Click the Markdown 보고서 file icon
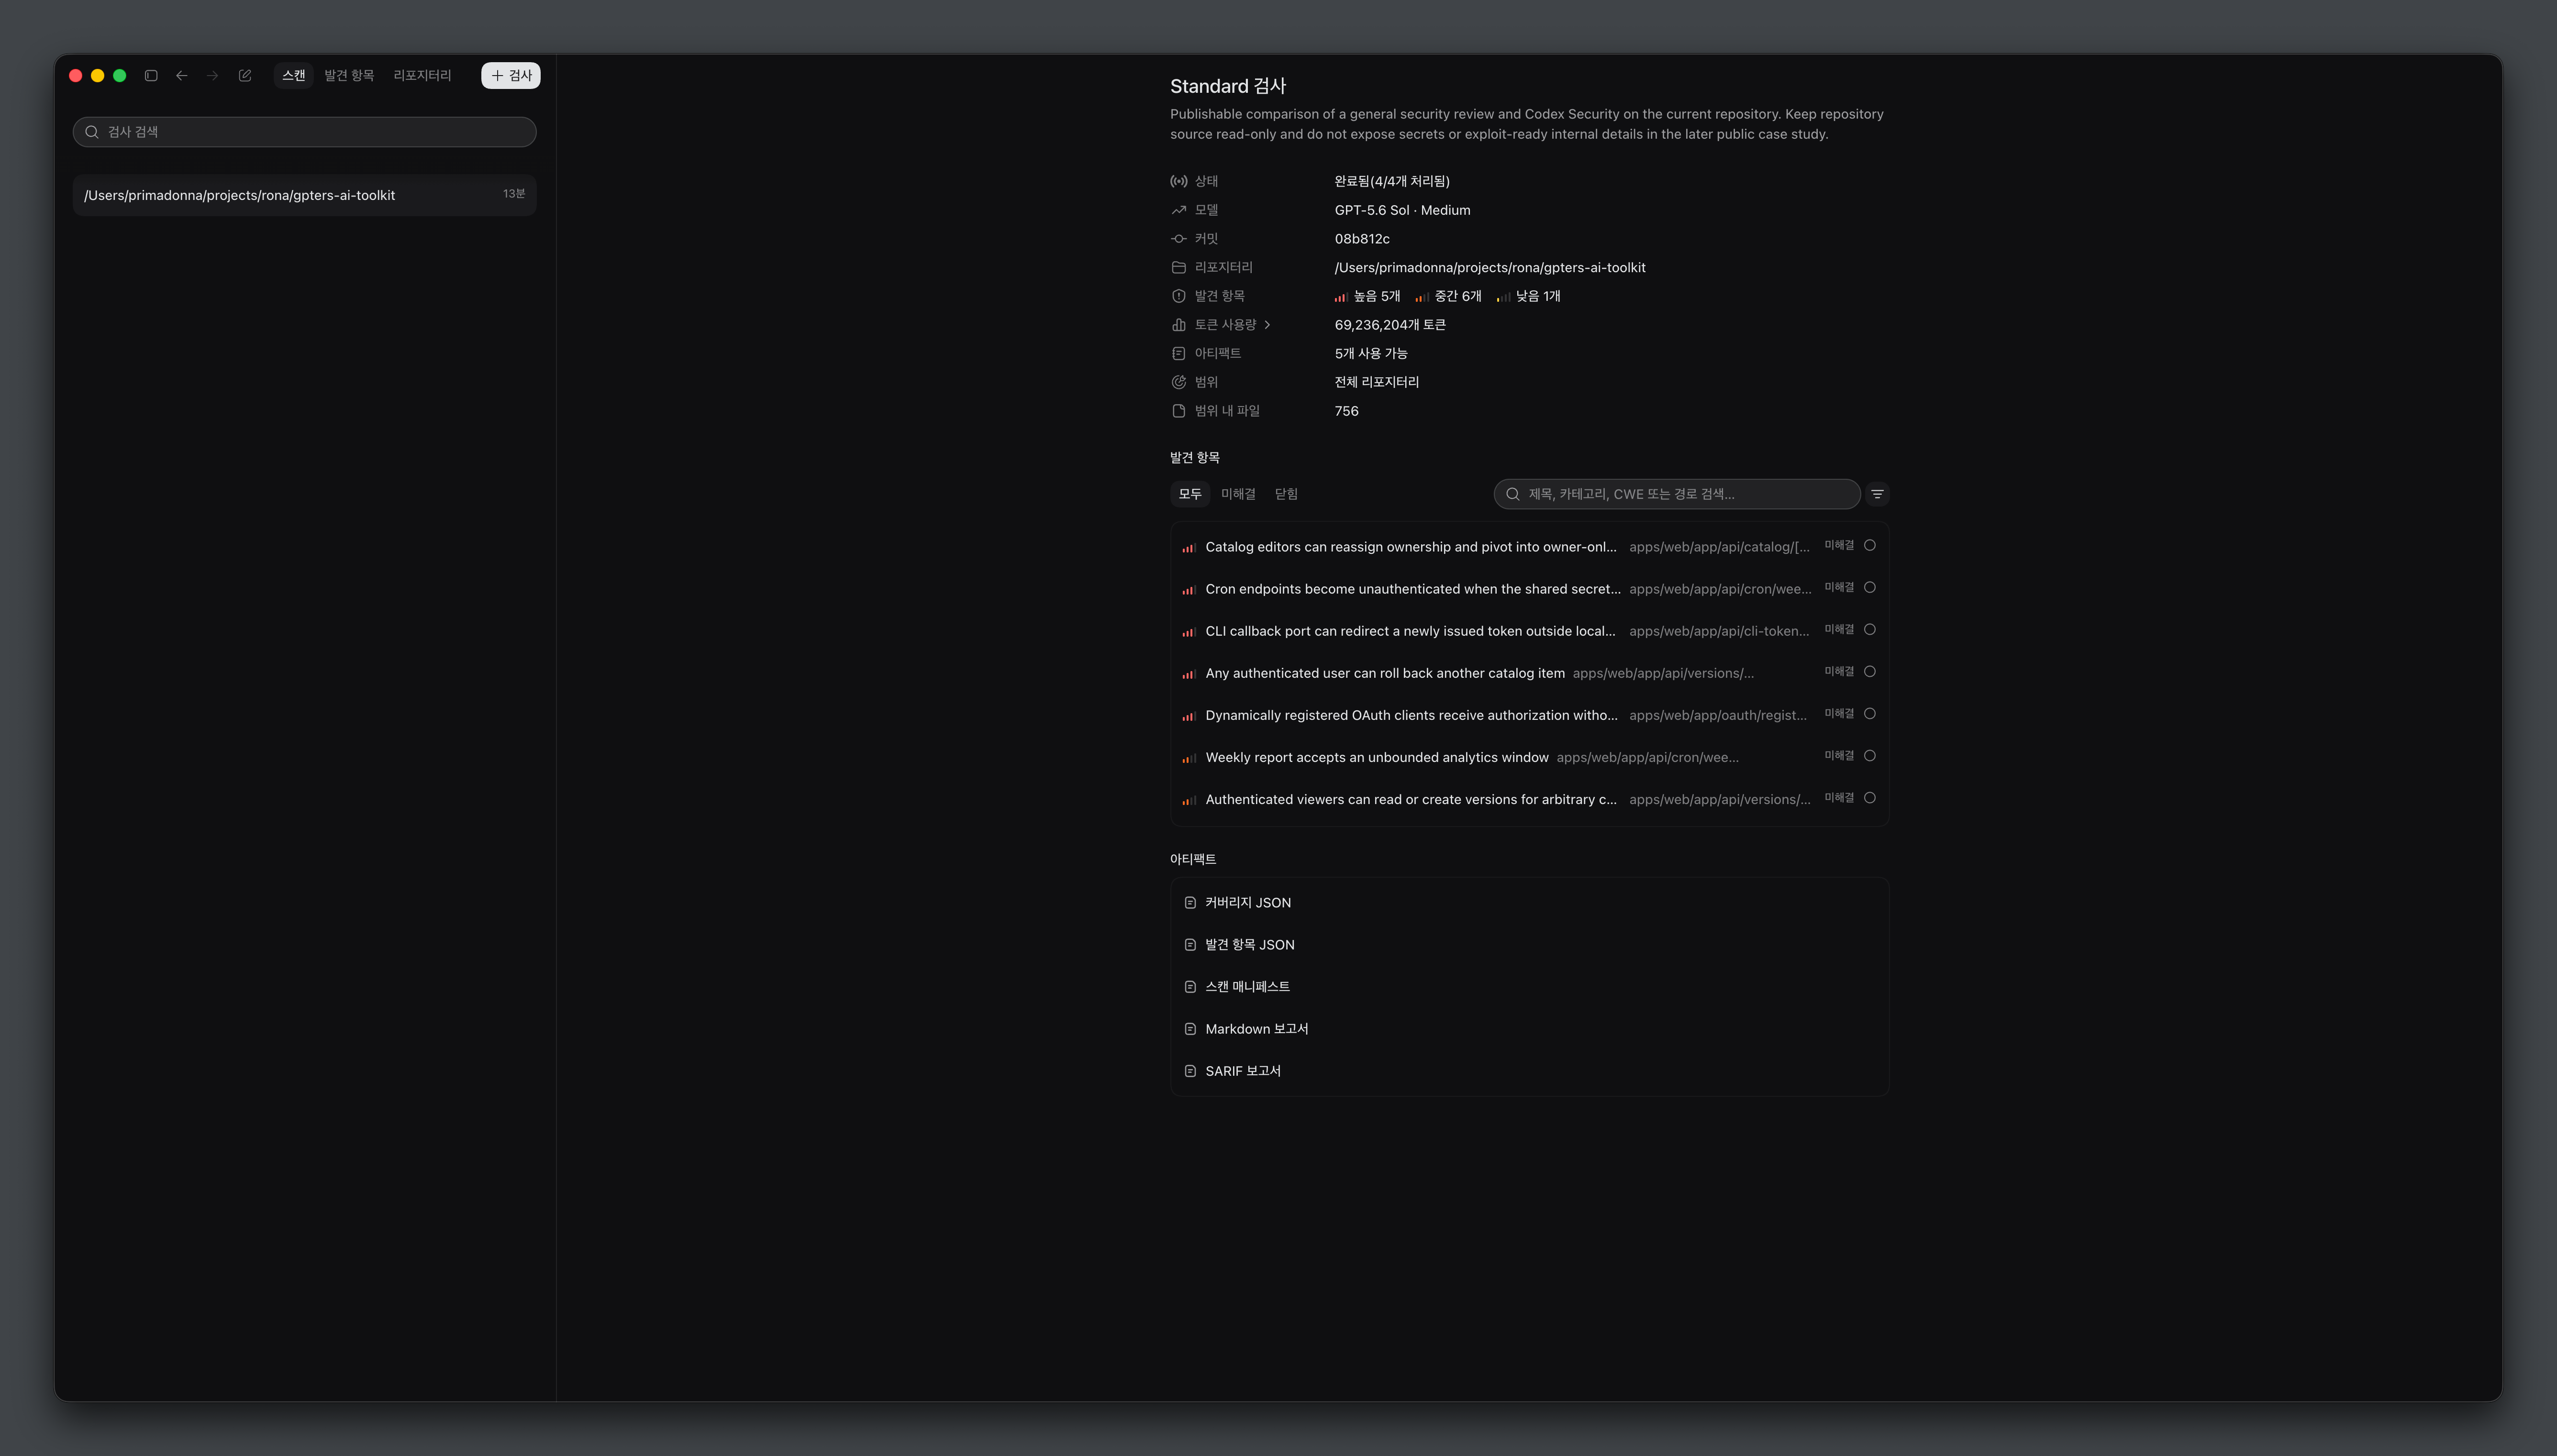Image resolution: width=2557 pixels, height=1456 pixels. [1190, 1029]
